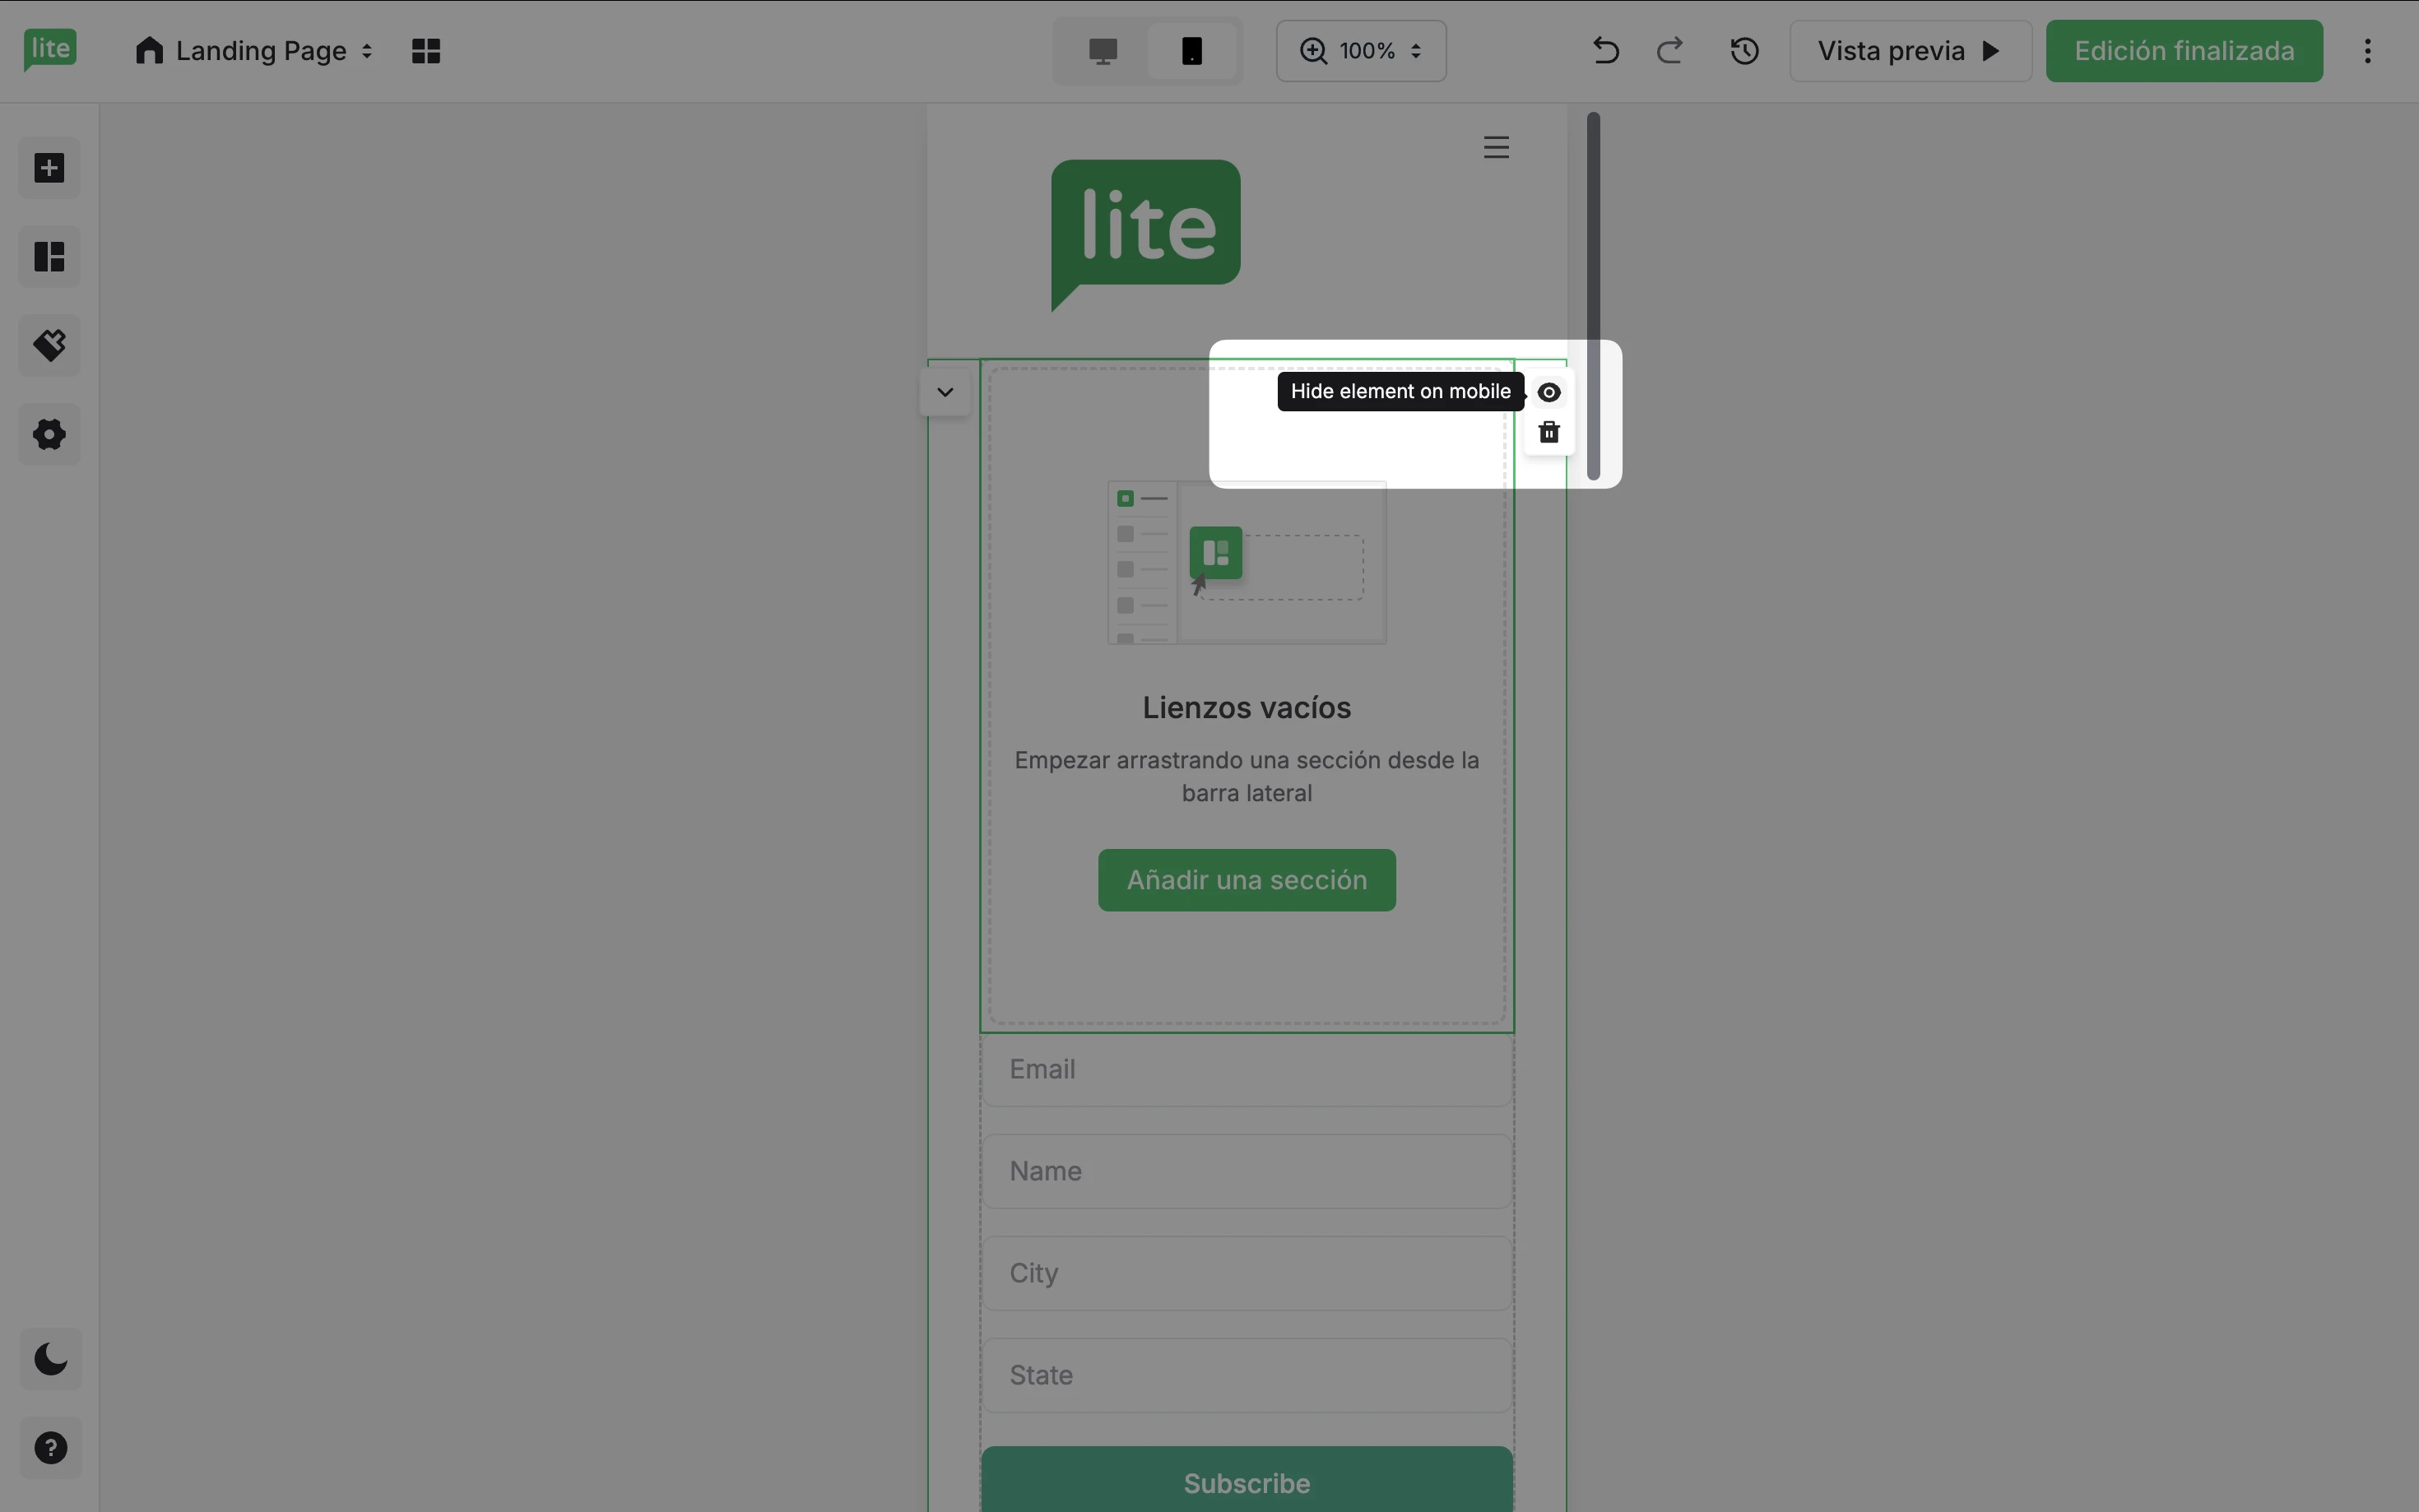Open the 100% zoom level dropdown
Screen dimensions: 2419x1512
point(1360,51)
